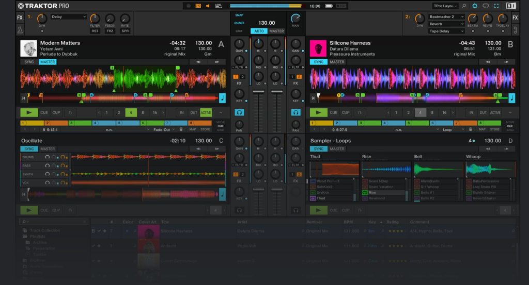The height and width of the screenshot is (285, 529).
Task: Click the battery indicator in header
Action: 329,6
